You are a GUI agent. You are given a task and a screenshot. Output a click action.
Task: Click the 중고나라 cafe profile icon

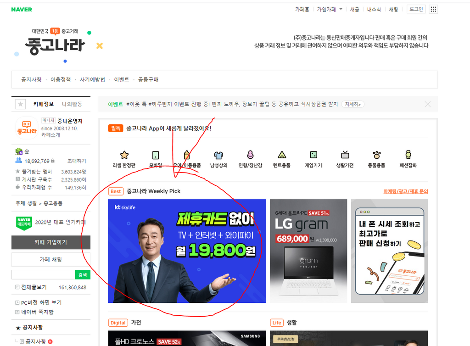[x=27, y=128]
